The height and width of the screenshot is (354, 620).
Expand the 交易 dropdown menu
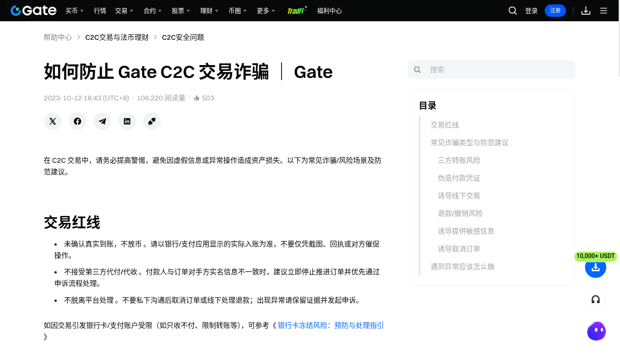124,11
